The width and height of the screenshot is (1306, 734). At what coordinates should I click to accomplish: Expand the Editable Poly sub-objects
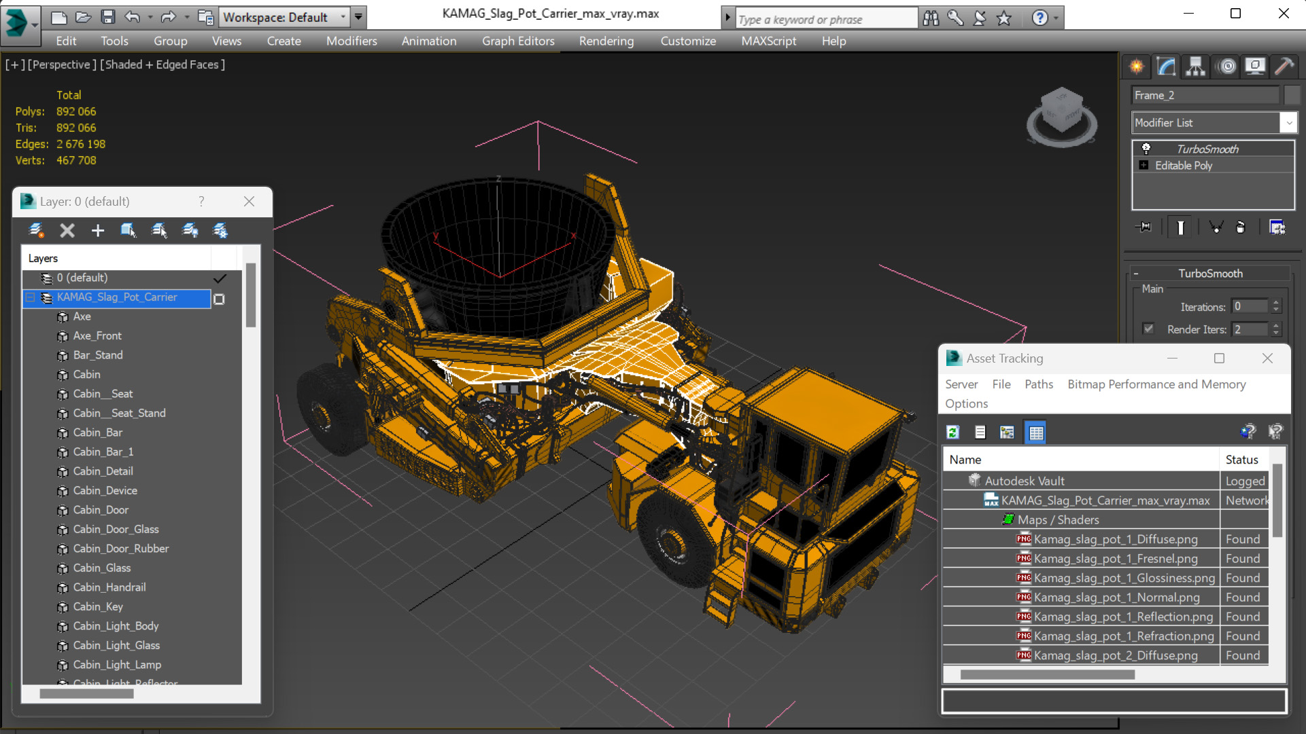coord(1144,165)
